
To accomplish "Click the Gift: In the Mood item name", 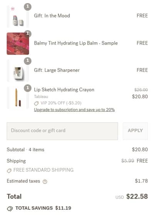I will coord(52,16).
